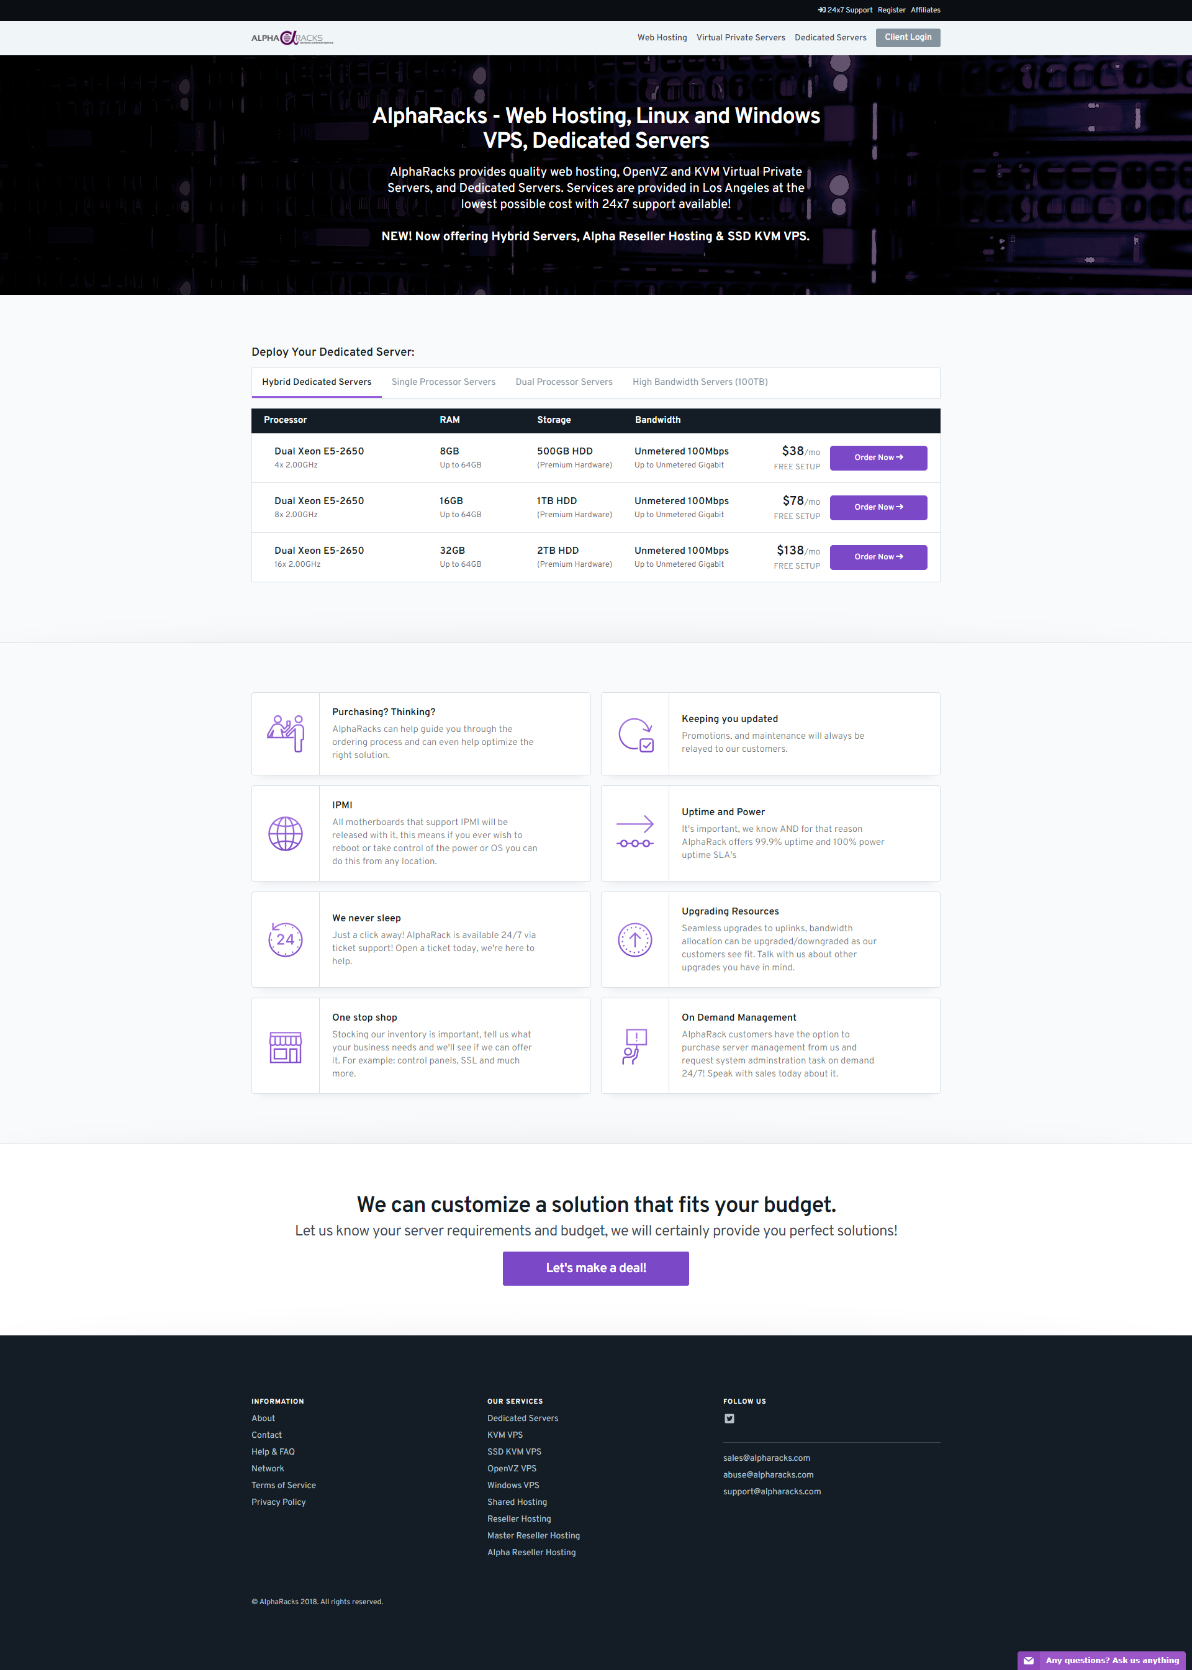Click the Purchasing? Thinking? people icon
The height and width of the screenshot is (1670, 1192).
[x=286, y=733]
